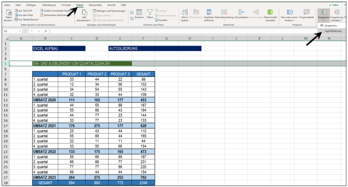Open the Hilfe tab
This screenshot has height=187, width=348.
click(x=123, y=5)
